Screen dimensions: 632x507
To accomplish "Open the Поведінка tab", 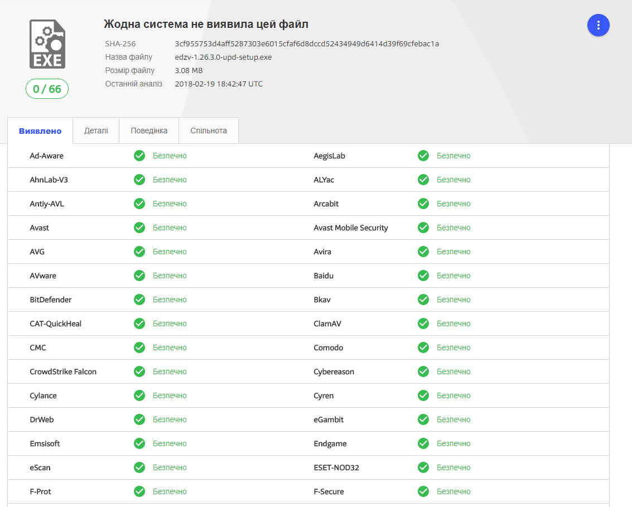I will coord(149,131).
